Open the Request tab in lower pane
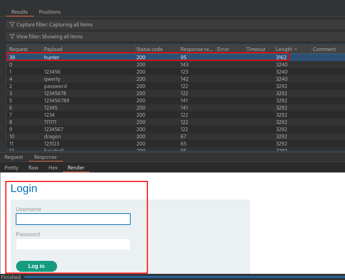This screenshot has width=345, height=280. click(x=14, y=157)
